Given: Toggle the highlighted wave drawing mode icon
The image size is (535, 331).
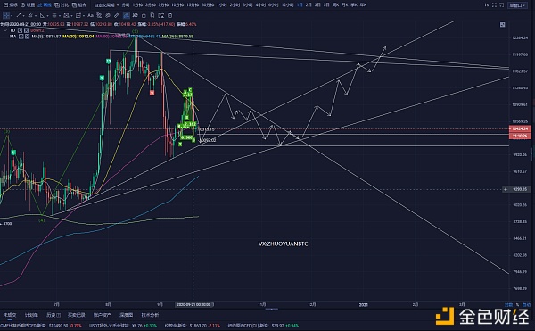Looking at the screenshot, I should (127, 15).
